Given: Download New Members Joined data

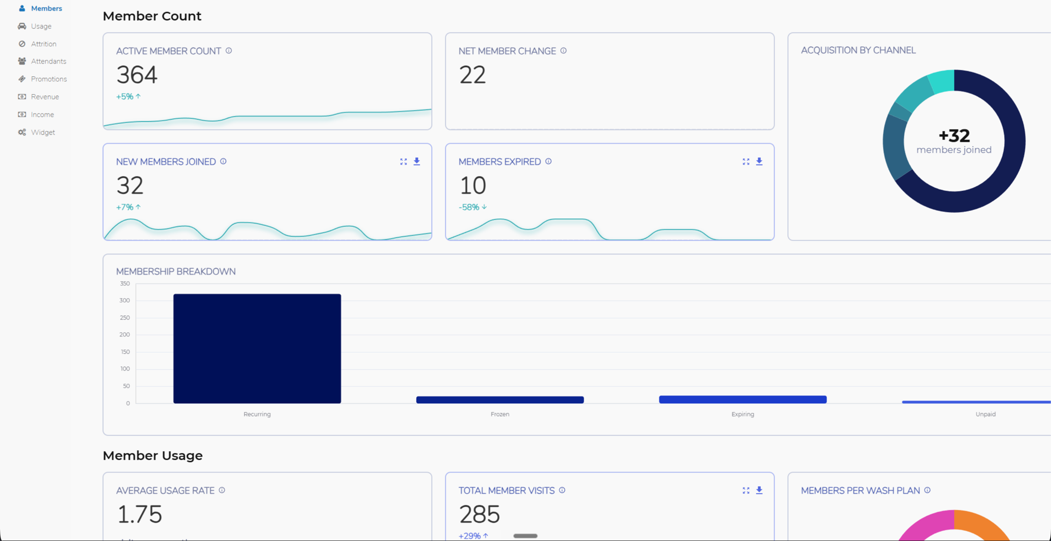Looking at the screenshot, I should pyautogui.click(x=417, y=161).
